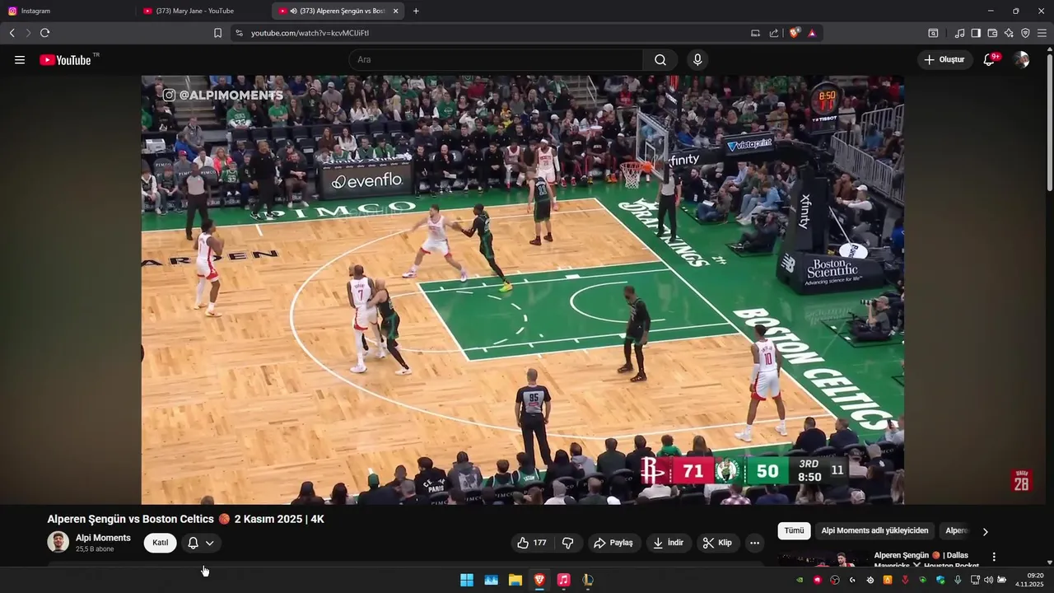This screenshot has width=1054, height=593.
Task: Click the microphone icon in system tray
Action: [x=958, y=580]
